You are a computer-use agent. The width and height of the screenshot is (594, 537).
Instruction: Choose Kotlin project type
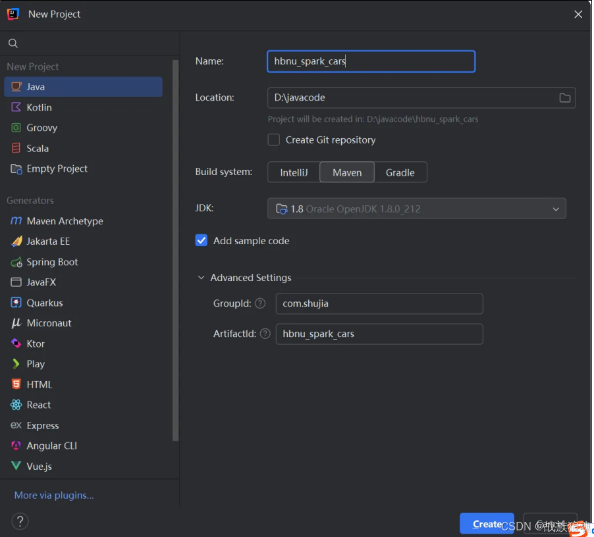pyautogui.click(x=84, y=107)
